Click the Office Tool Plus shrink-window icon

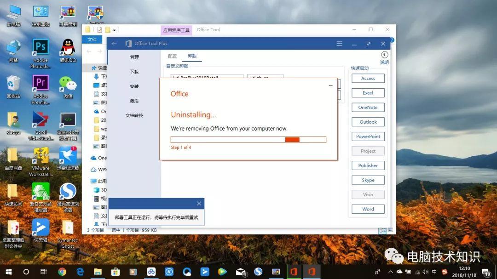pos(368,43)
